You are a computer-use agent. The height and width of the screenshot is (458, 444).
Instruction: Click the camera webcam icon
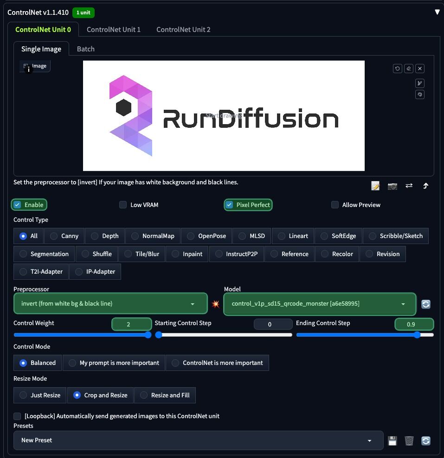pos(392,186)
